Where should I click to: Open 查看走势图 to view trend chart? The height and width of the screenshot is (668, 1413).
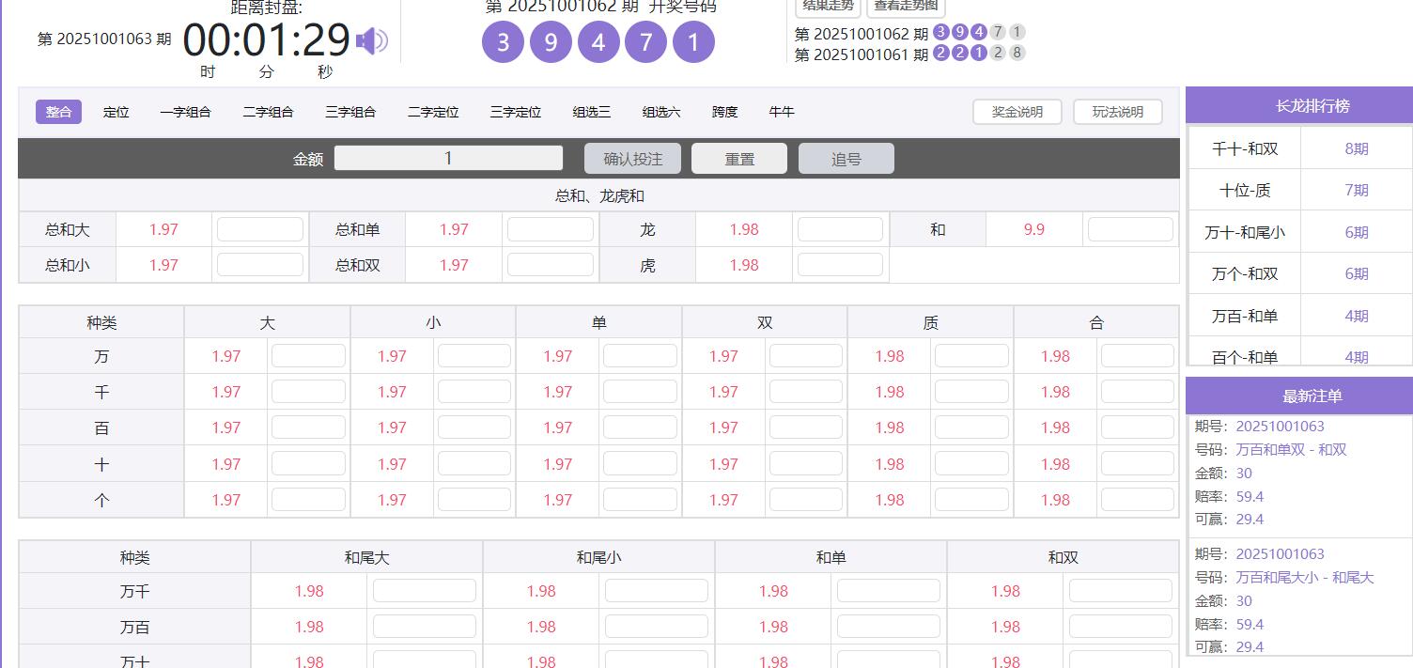coord(903,8)
